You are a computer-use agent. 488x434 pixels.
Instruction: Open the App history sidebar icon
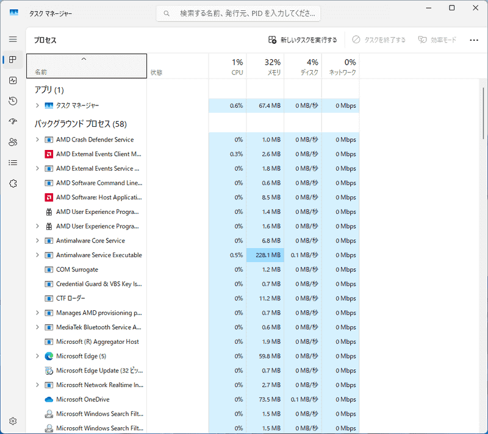13,101
